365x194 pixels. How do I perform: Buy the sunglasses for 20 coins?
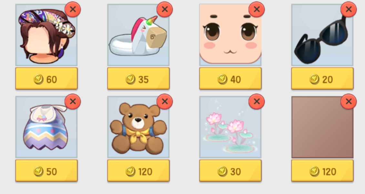[322, 79]
